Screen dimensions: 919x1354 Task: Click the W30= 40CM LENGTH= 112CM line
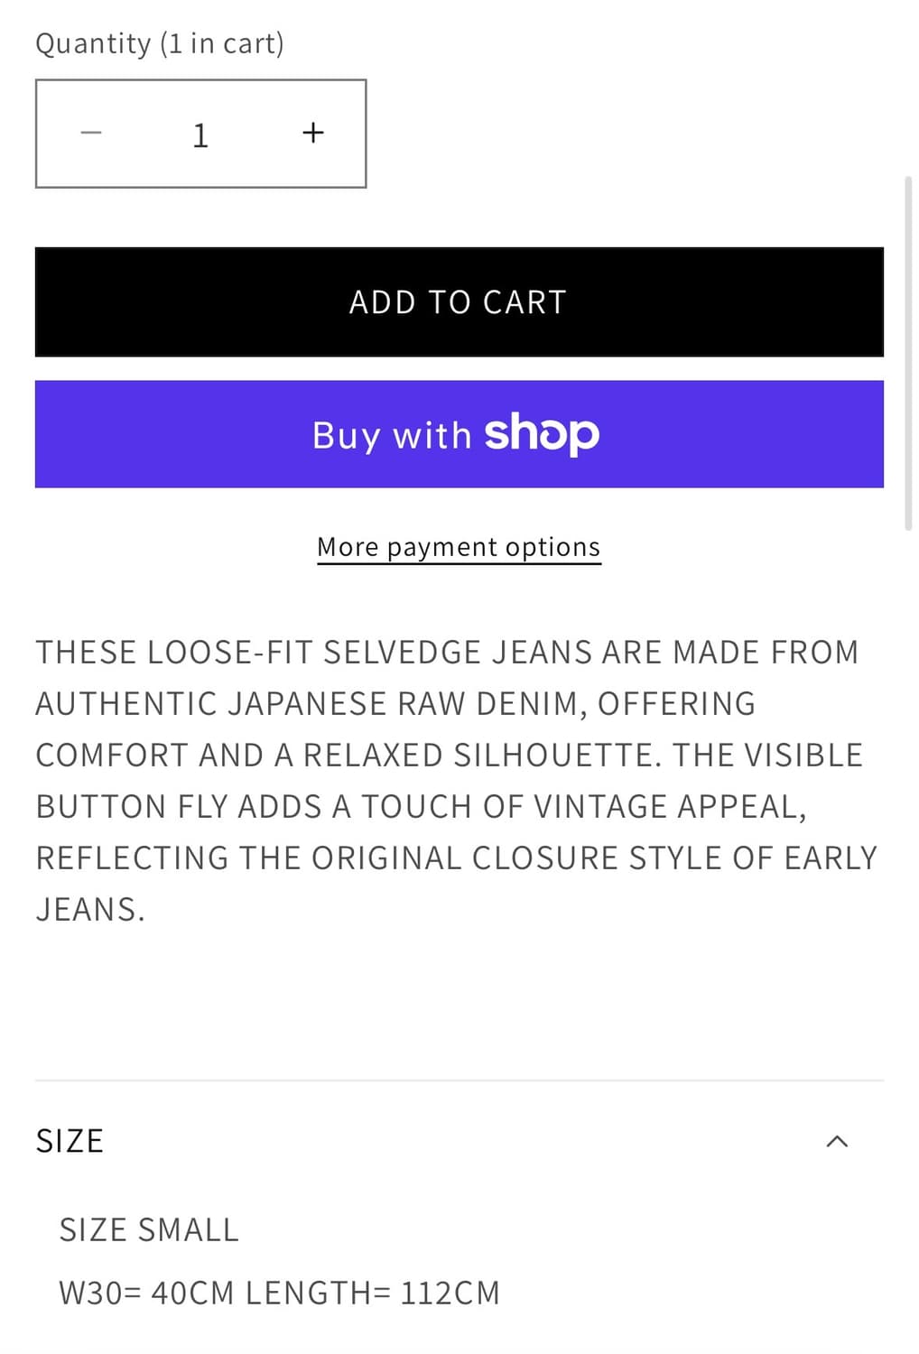click(x=279, y=1293)
